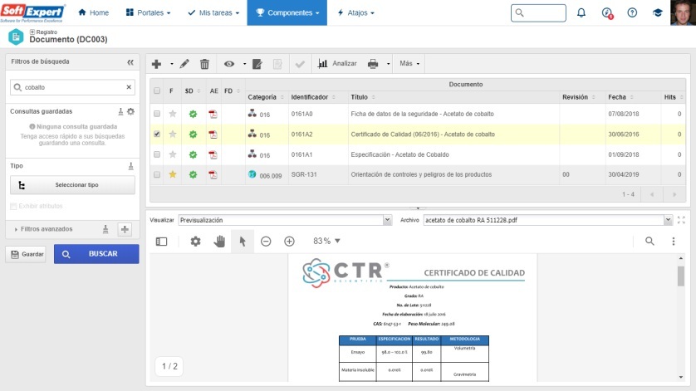696x391 pixels.
Task: Check the box for row 0161A0
Action: coord(157,113)
